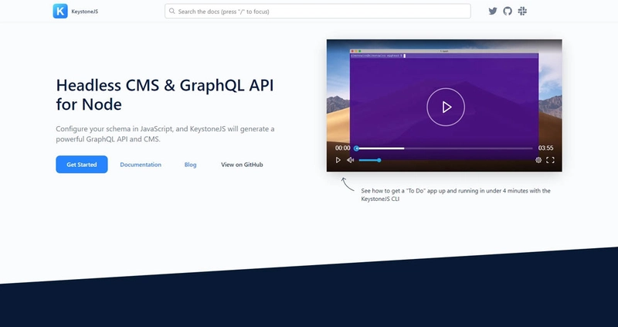Click the video progress bar

click(443, 148)
